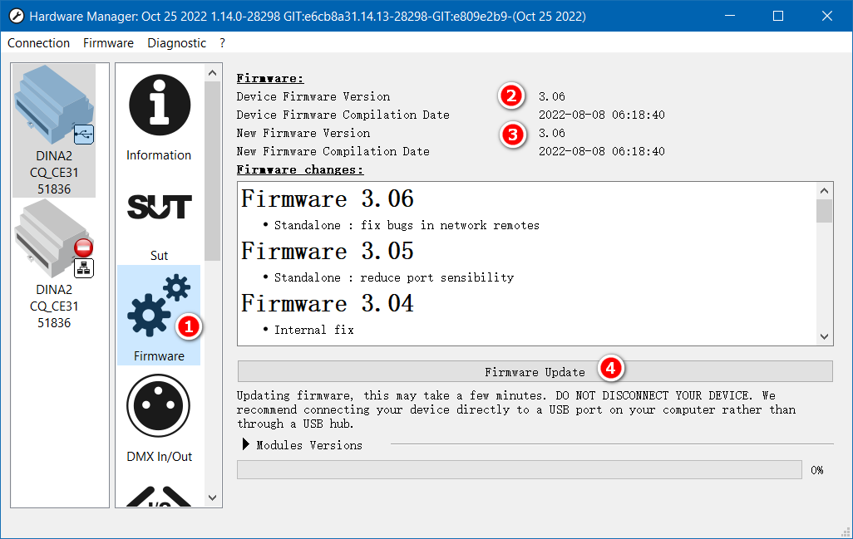Select the SUT section icon
The image size is (853, 539).
[x=159, y=208]
